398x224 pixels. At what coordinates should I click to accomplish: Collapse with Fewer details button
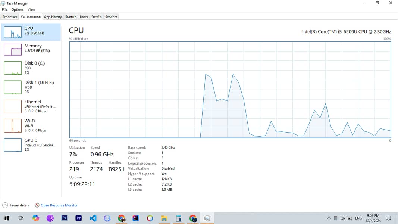16,205
